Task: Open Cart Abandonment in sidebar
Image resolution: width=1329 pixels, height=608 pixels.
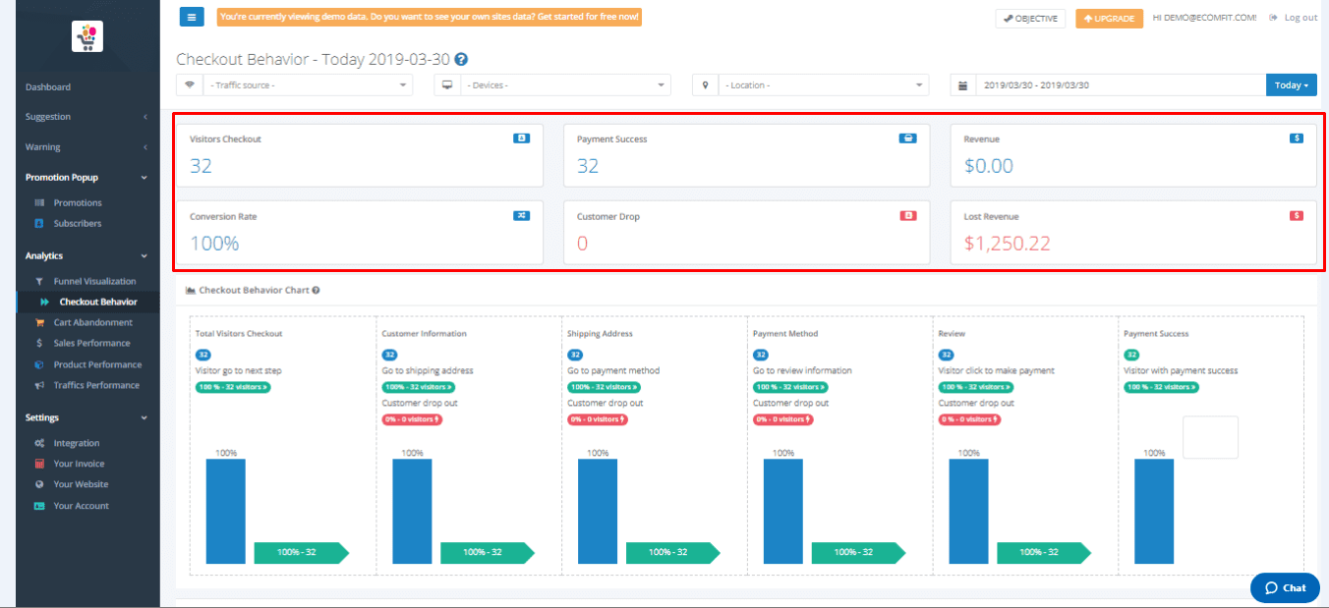Action: pos(92,322)
